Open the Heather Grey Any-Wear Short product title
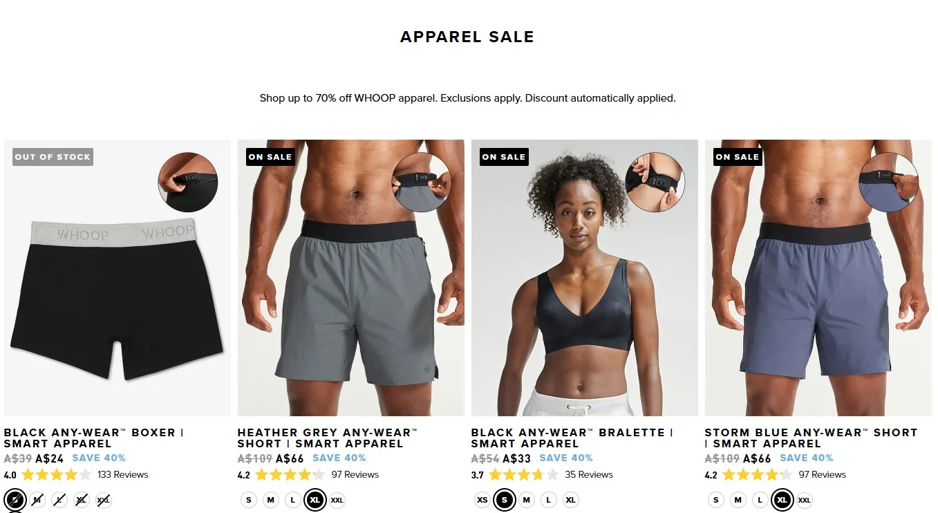 click(328, 438)
